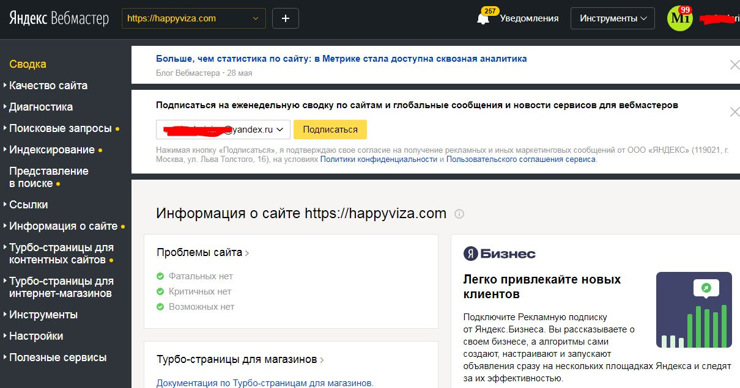Click Блог Вебмастера 28 мая label
740x388 pixels.
coord(204,73)
